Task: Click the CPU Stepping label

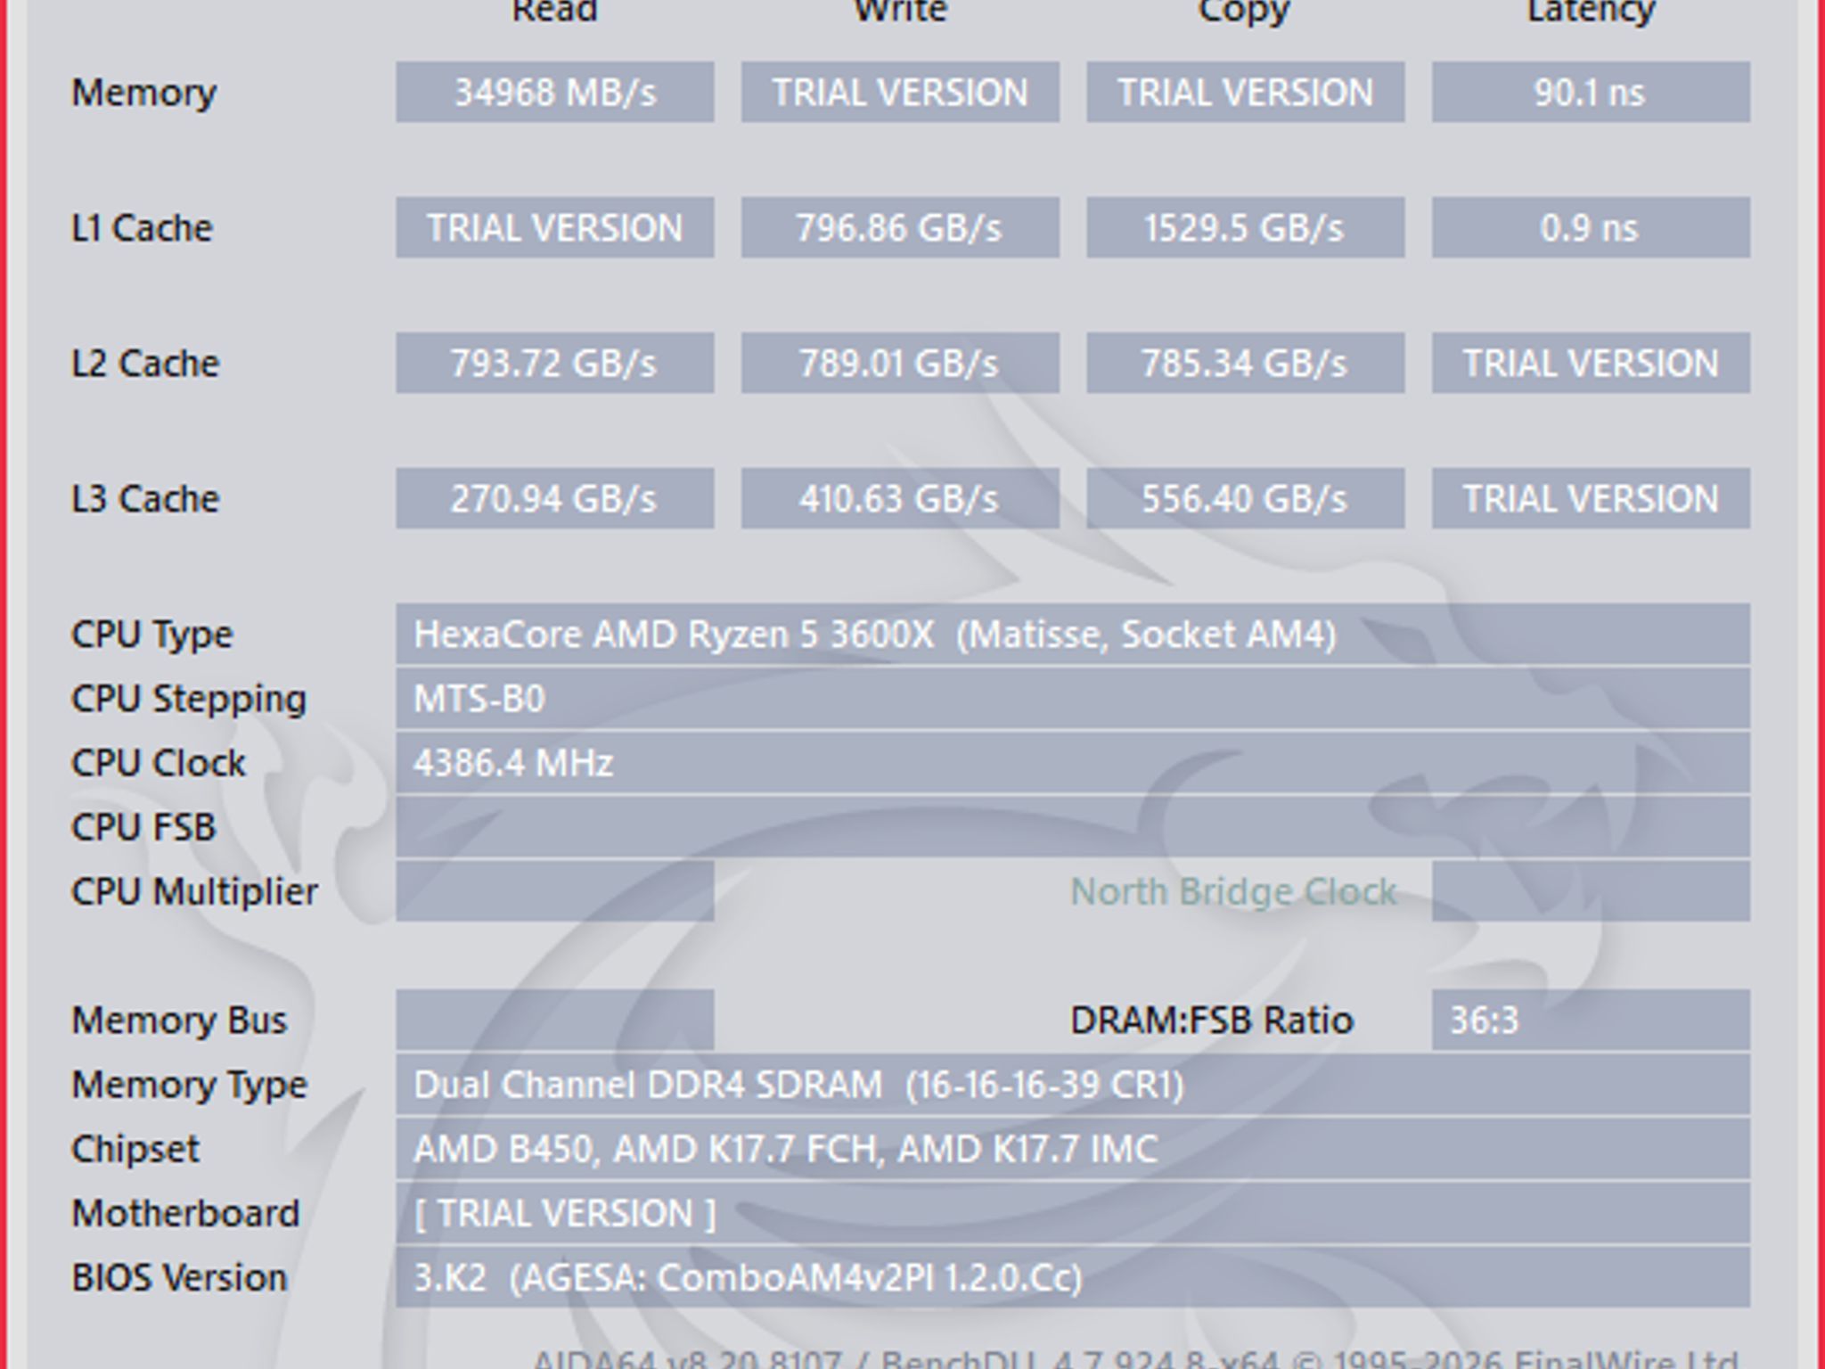Action: click(x=188, y=699)
